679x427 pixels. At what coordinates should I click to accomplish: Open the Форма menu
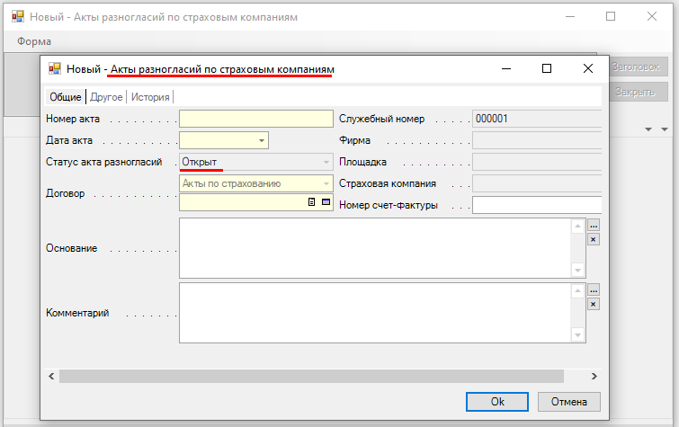34,41
